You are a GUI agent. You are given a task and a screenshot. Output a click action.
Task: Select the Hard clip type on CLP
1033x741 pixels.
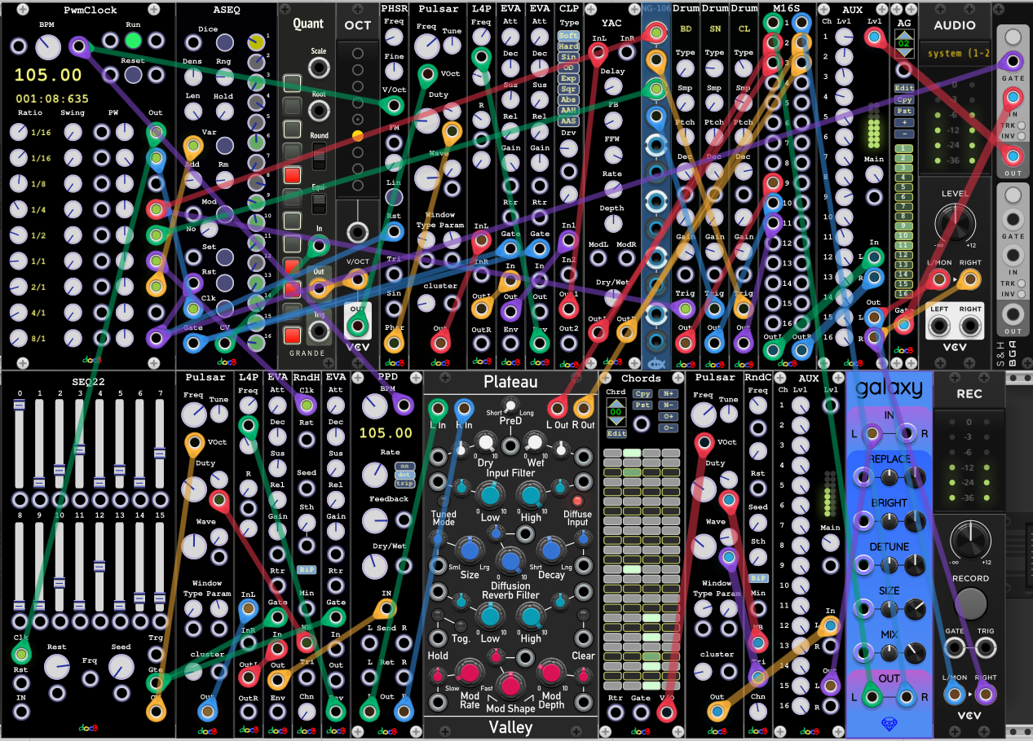tap(568, 47)
